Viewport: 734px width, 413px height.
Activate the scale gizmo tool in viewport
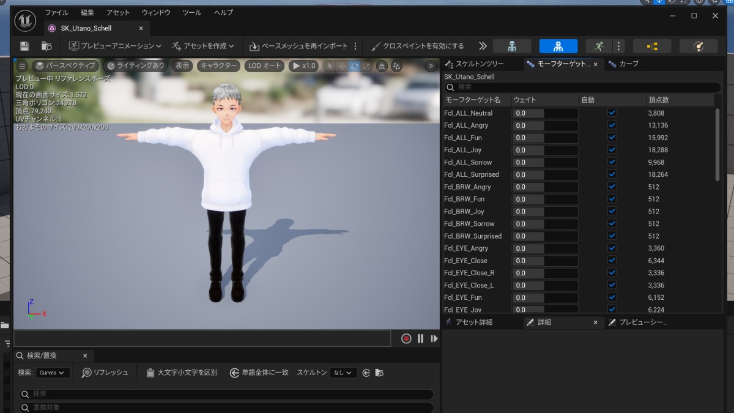366,66
